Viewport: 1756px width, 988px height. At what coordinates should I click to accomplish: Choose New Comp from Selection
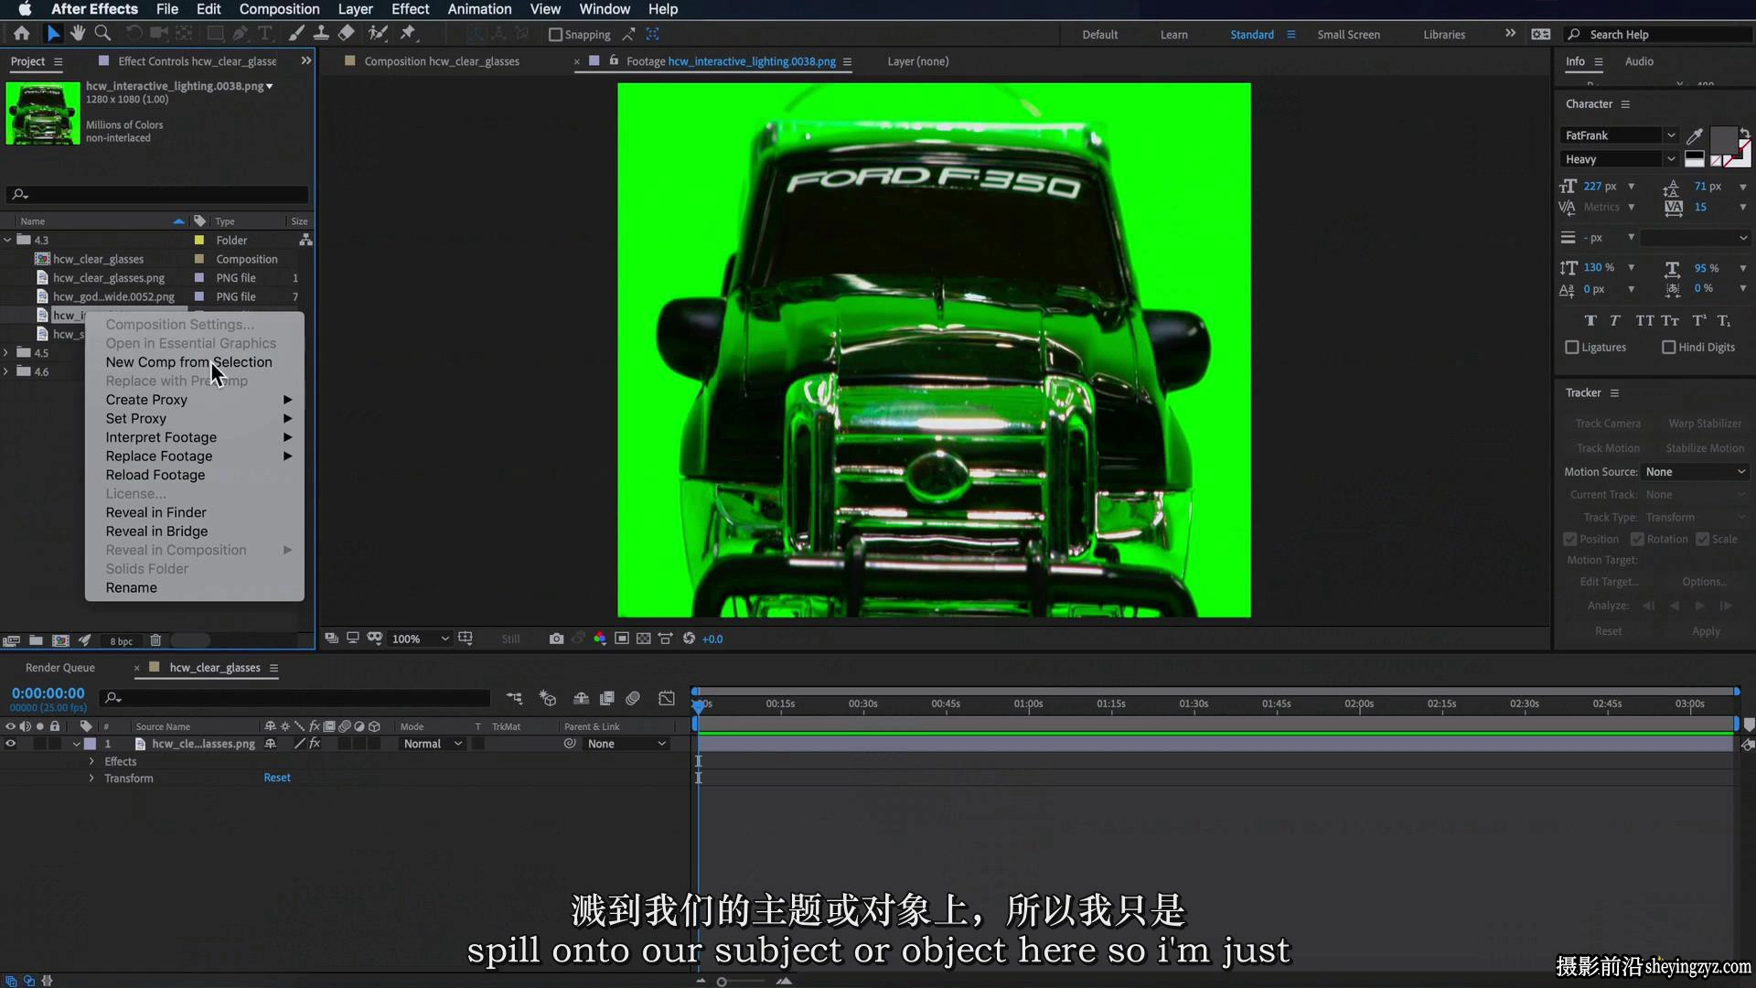[189, 362]
